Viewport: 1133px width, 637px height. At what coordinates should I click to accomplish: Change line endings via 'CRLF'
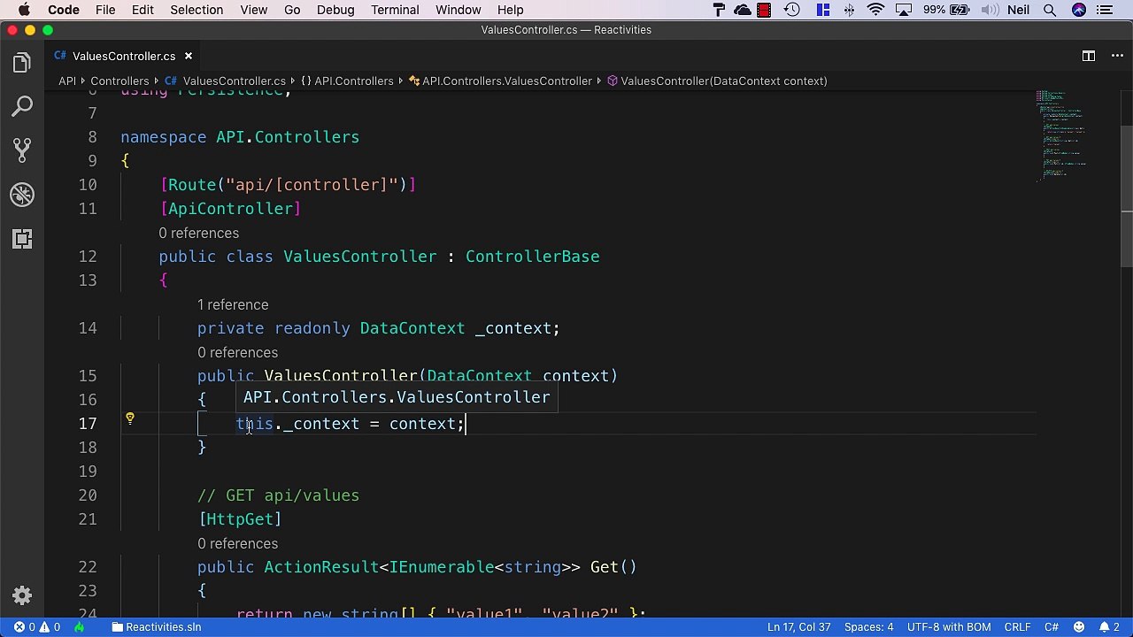click(1018, 627)
